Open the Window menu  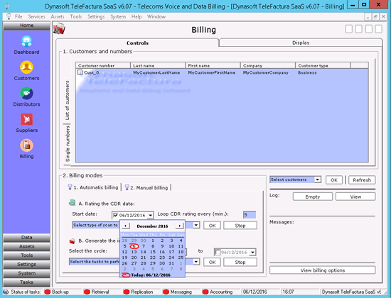point(156,16)
